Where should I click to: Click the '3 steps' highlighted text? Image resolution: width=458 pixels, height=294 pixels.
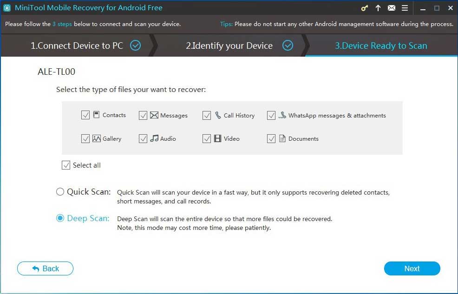click(62, 24)
